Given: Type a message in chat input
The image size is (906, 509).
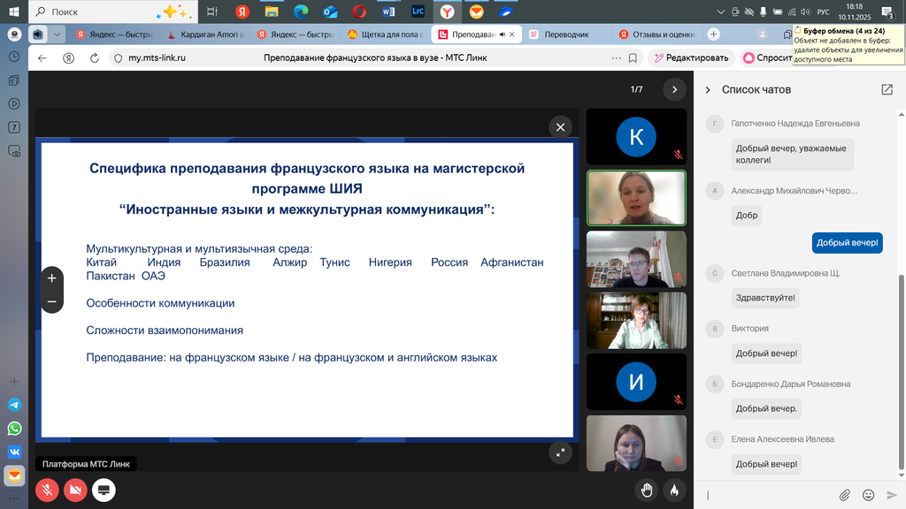Looking at the screenshot, I should (x=770, y=495).
